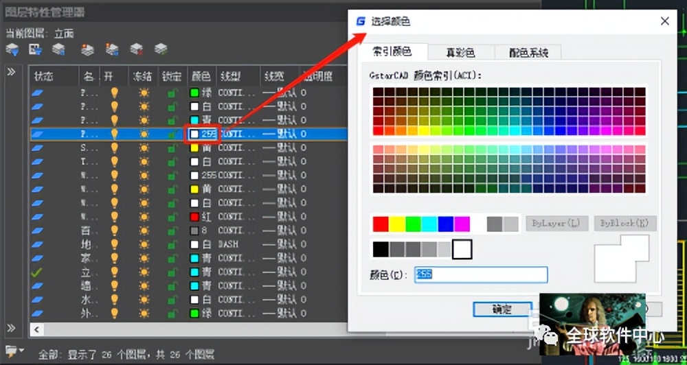Sort layers by the 状态 column header
The height and width of the screenshot is (365, 687).
click(x=44, y=77)
